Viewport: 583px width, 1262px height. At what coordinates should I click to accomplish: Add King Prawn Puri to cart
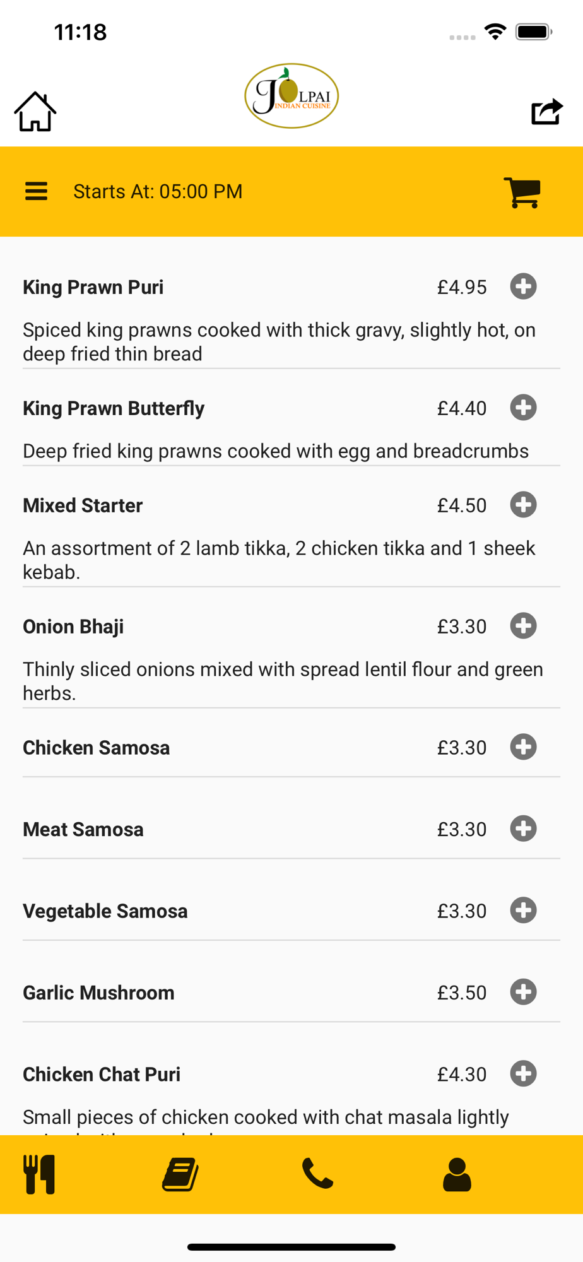(523, 286)
